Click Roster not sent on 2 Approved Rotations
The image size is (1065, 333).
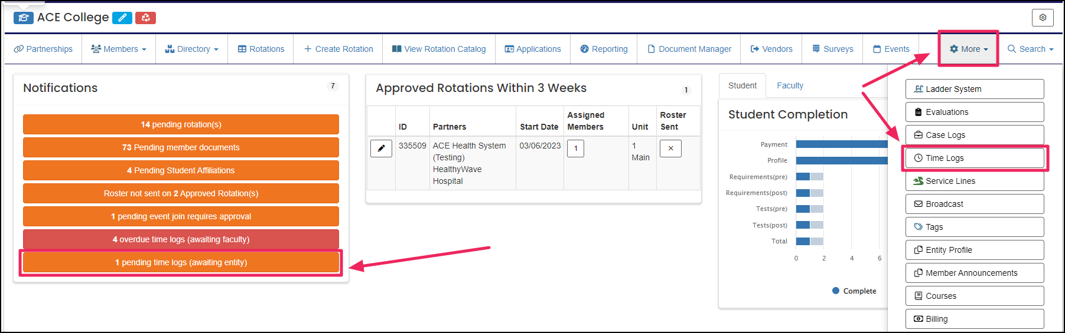tap(181, 193)
